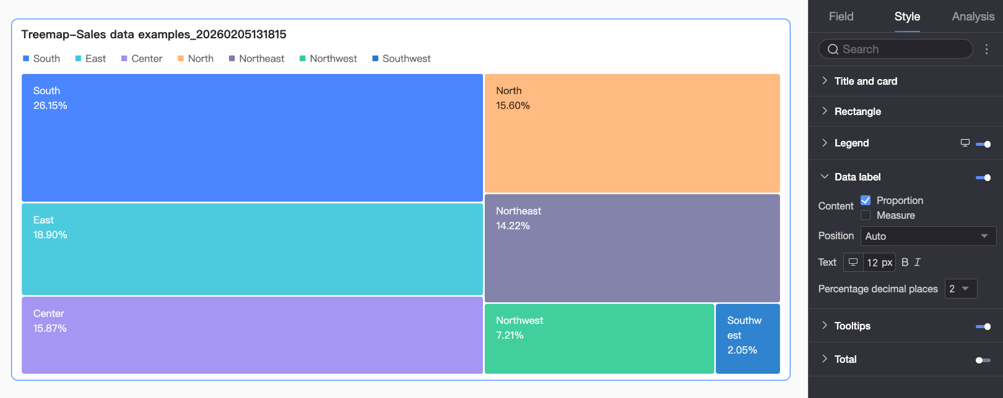
Task: Click the search magnifier icon
Action: pos(833,49)
